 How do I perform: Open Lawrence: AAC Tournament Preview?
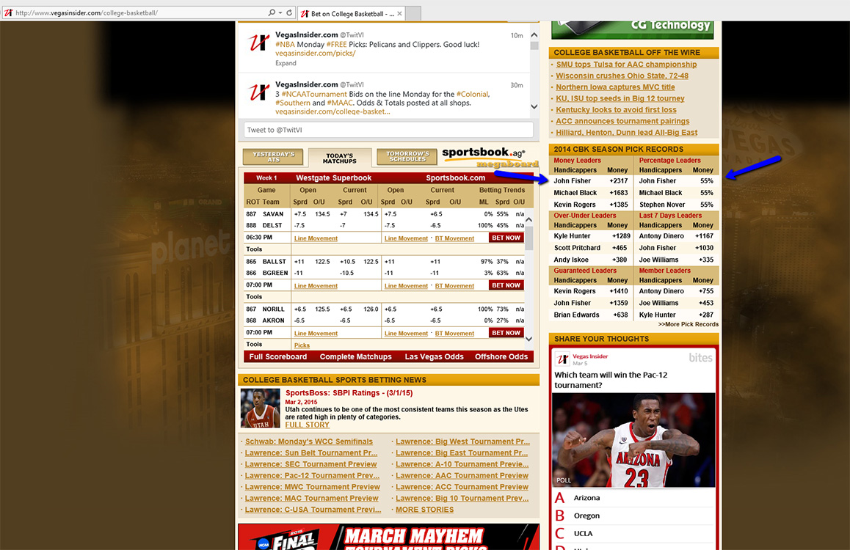(x=462, y=476)
